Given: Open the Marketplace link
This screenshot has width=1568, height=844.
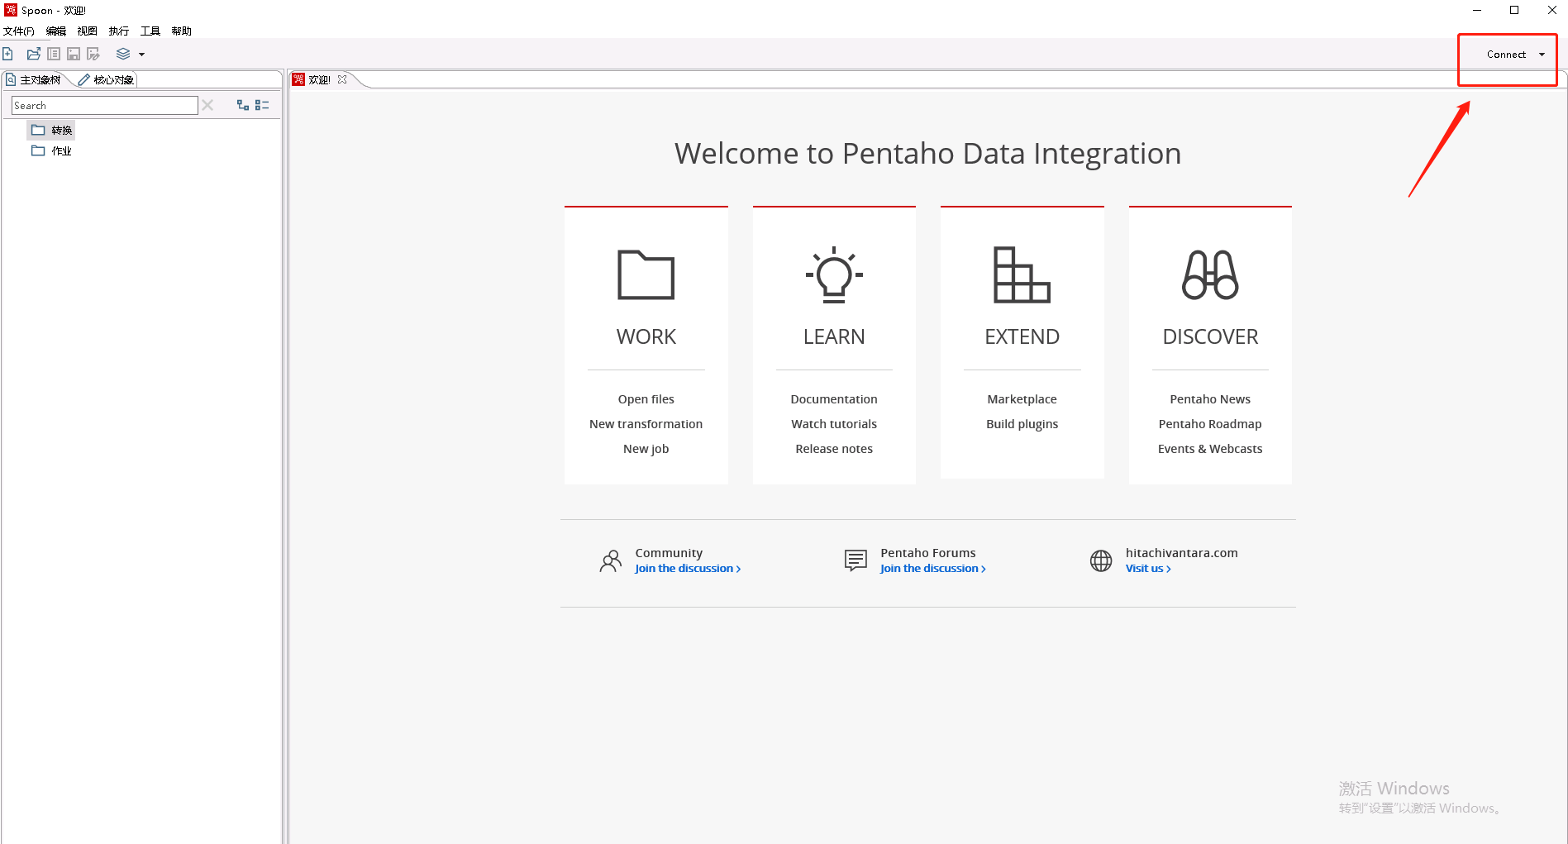Looking at the screenshot, I should click(x=1022, y=399).
